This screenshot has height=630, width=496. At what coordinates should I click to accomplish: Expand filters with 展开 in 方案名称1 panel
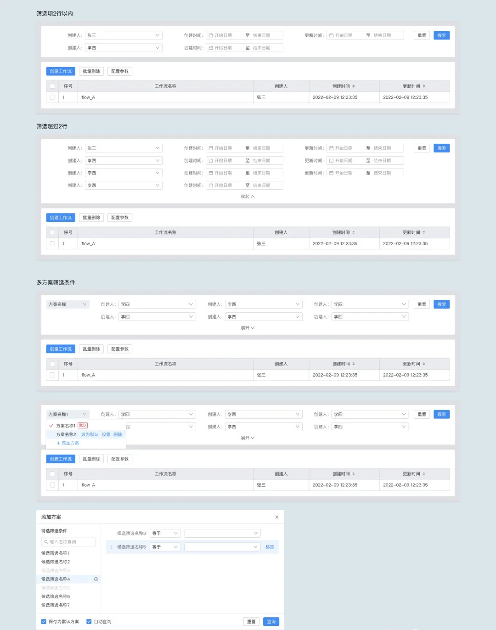click(248, 438)
